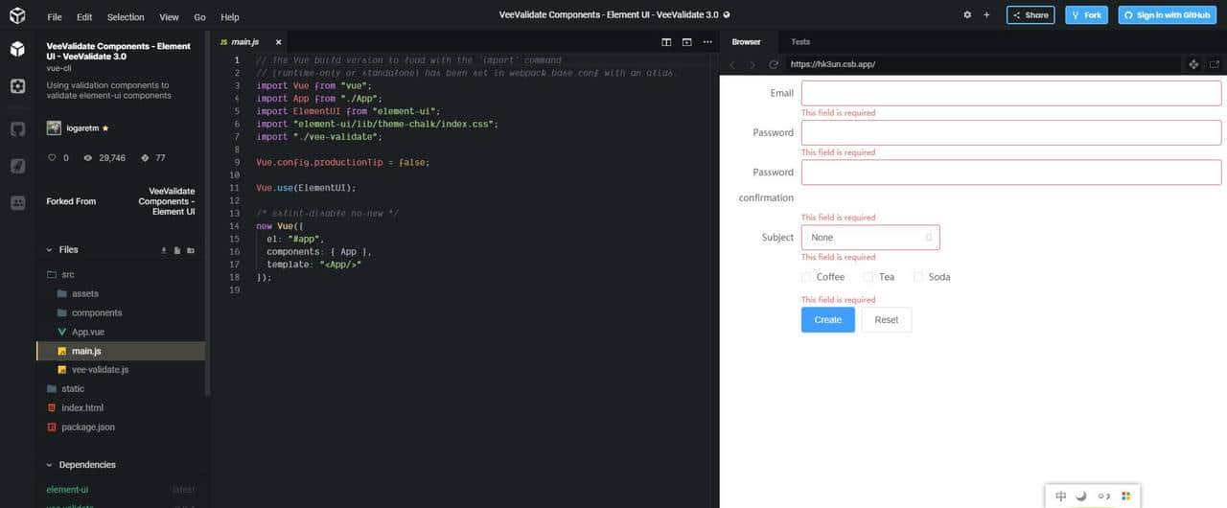Image resolution: width=1227 pixels, height=508 pixels.
Task: Click the preview-only layout icon
Action: tap(686, 42)
